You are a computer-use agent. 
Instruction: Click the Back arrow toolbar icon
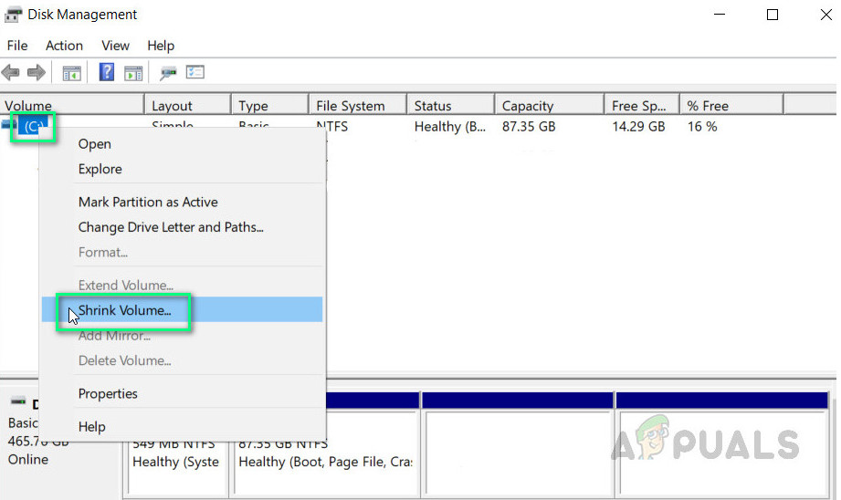11,72
